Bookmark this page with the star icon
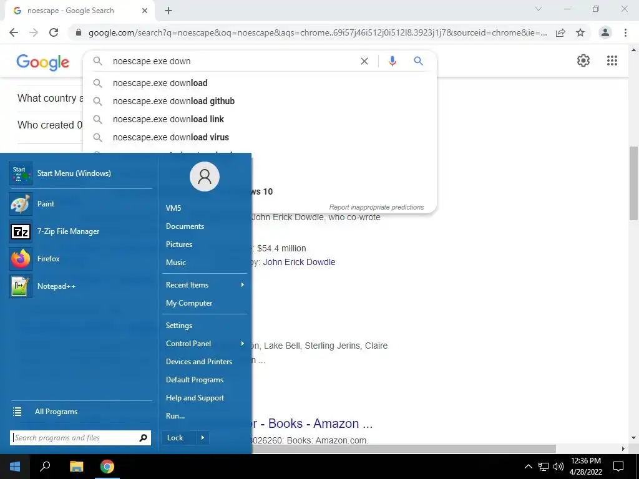639x479 pixels. pos(580,32)
